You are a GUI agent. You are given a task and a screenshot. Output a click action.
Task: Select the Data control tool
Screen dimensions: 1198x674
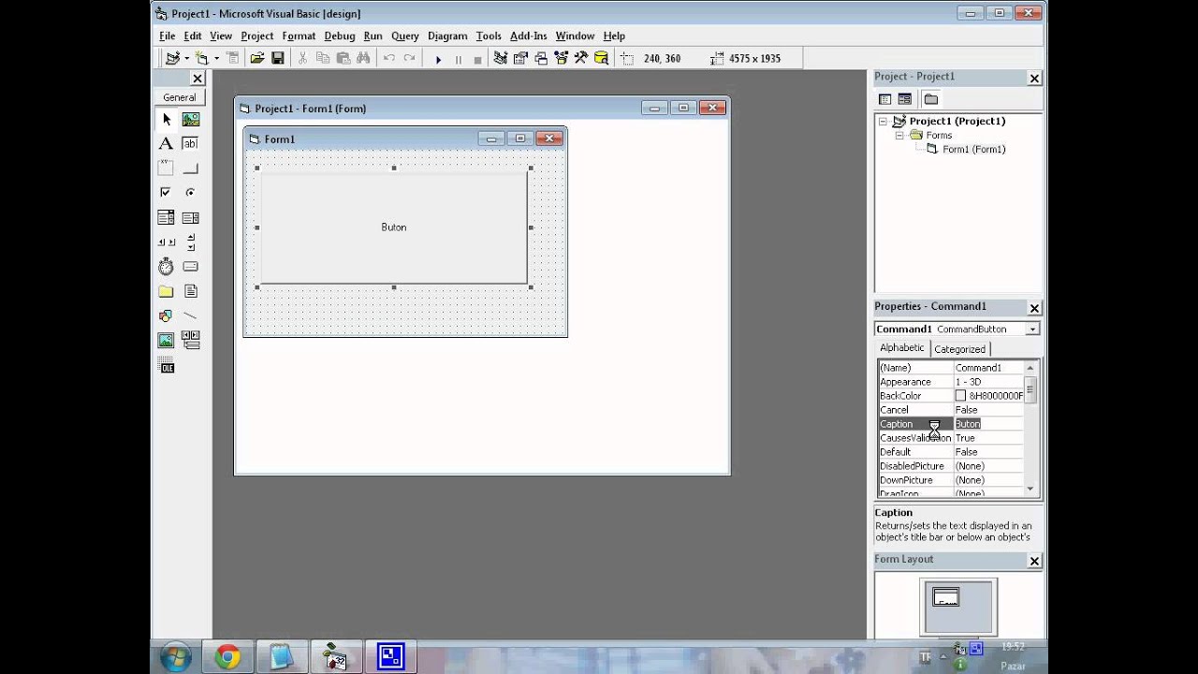pyautogui.click(x=191, y=340)
